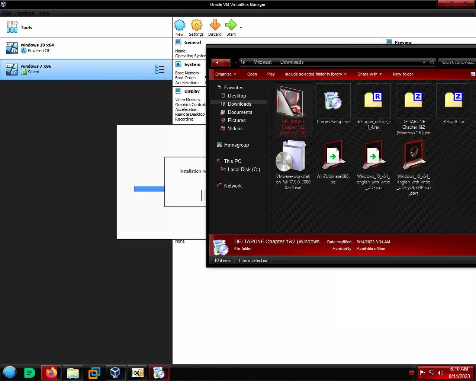Click the Preview panel header
Viewport: 476px width, 381px height.
coord(403,42)
